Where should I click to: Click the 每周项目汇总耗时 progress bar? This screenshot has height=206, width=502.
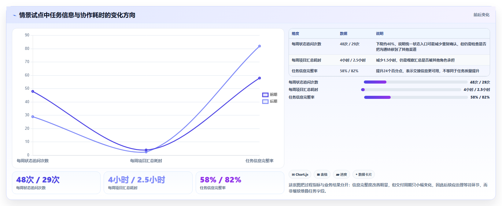click(411, 90)
